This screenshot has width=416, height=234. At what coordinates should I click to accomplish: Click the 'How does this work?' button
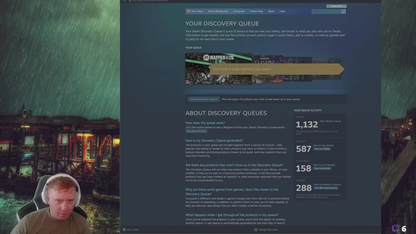point(196,131)
